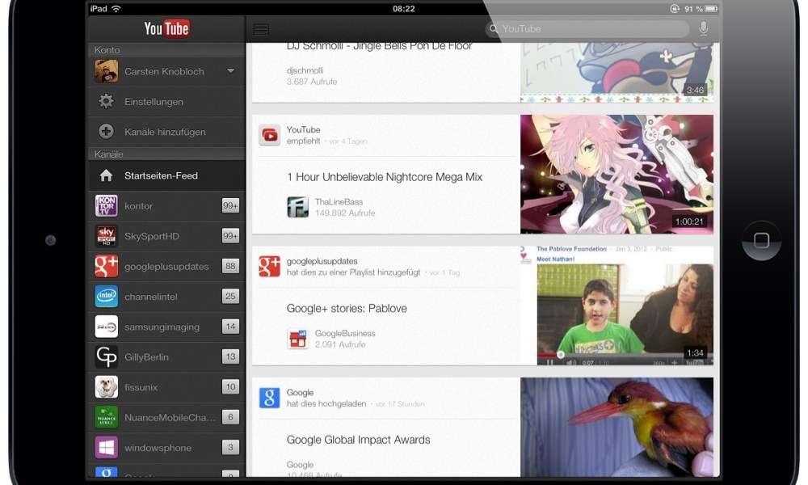The height and width of the screenshot is (485, 808).
Task: Tap the home icon for Startseiten-Feed
Action: pyautogui.click(x=106, y=175)
